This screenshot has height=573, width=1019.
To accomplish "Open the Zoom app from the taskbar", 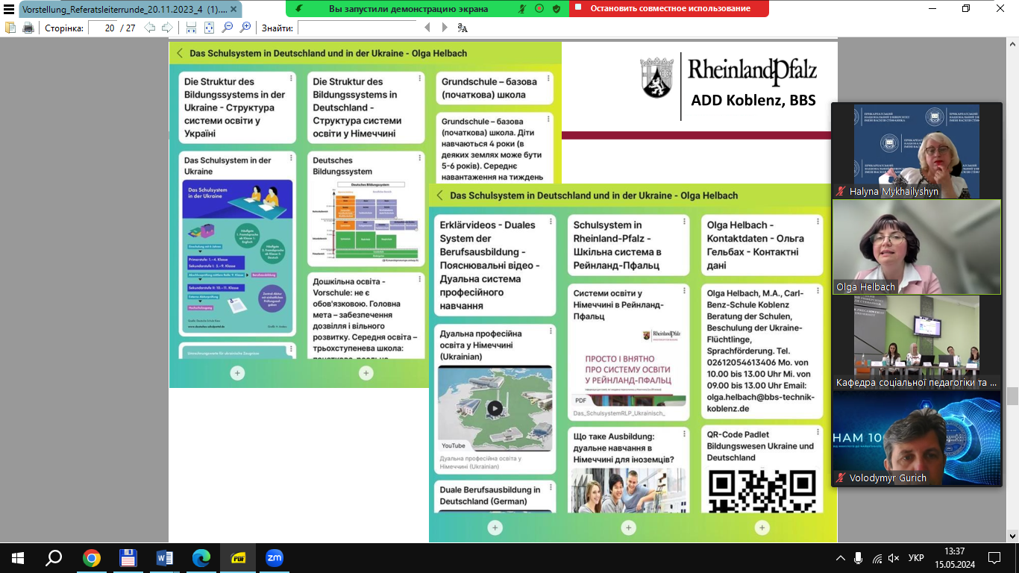I will coord(274,558).
